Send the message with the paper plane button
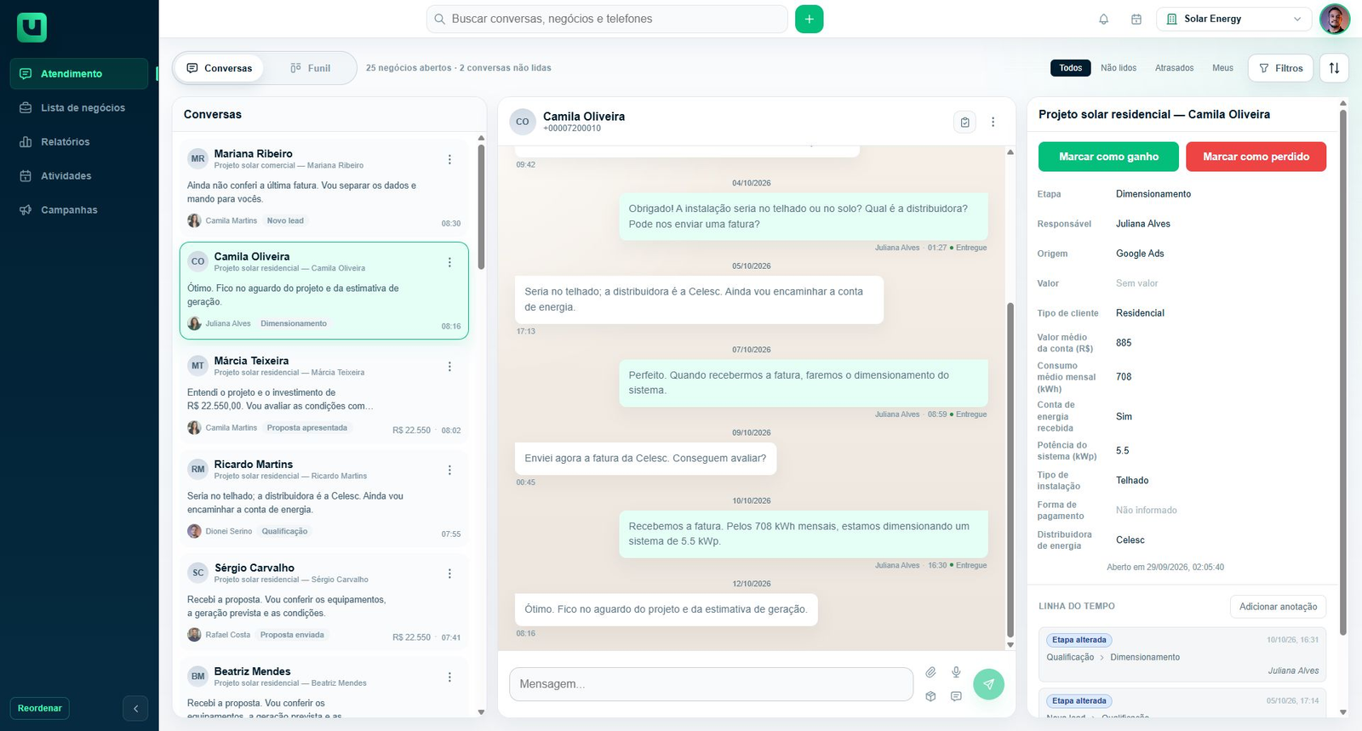1362x731 pixels. (988, 684)
